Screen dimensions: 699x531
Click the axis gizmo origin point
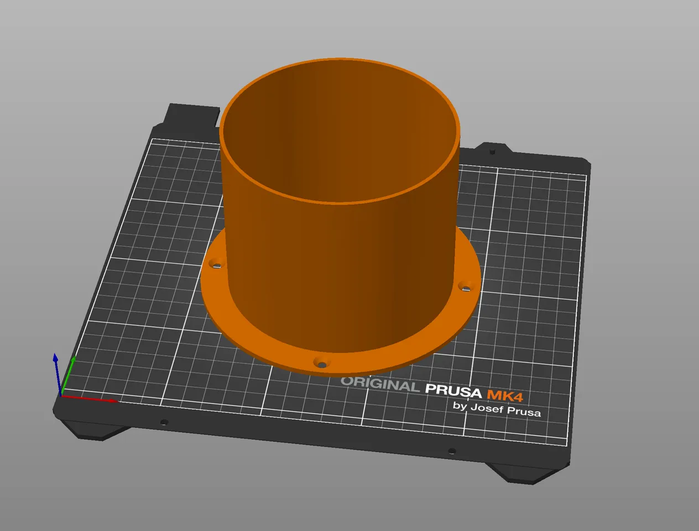pyautogui.click(x=61, y=395)
